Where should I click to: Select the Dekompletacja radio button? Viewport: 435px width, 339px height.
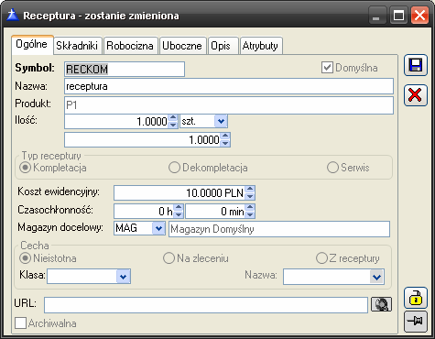[x=174, y=168]
